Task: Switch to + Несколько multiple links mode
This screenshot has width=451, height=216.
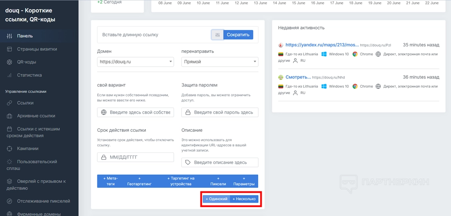Action: point(244,199)
